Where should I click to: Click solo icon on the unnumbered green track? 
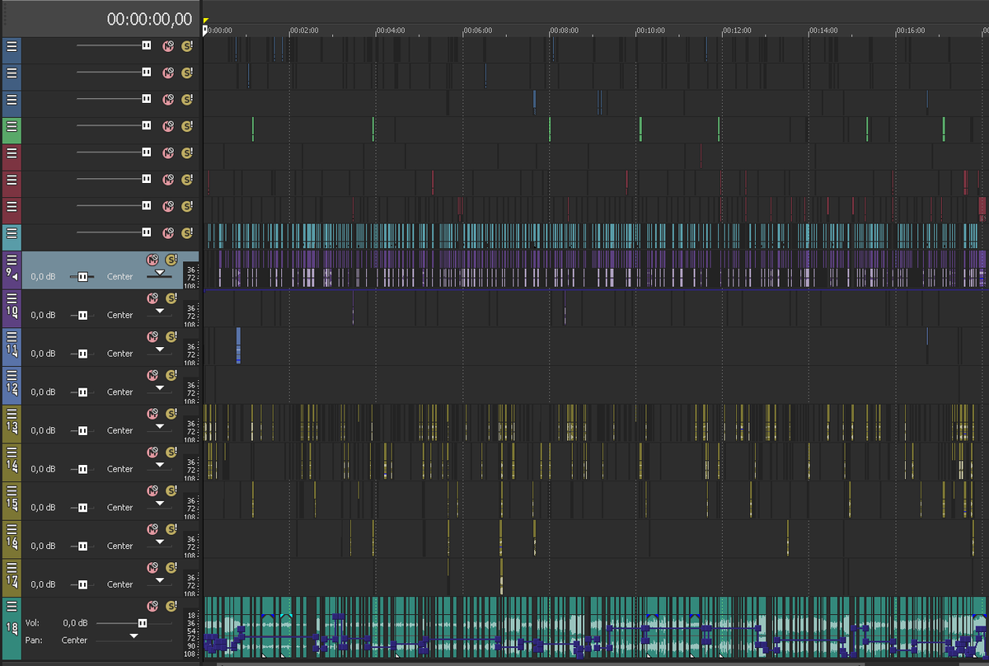click(x=187, y=126)
